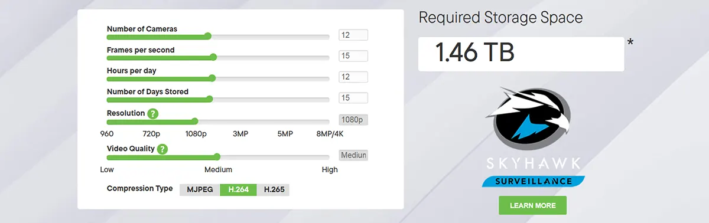Click the Learn More button

point(533,205)
